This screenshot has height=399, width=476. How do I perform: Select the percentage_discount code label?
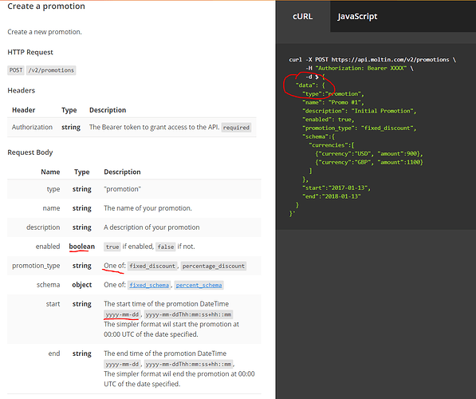point(214,266)
